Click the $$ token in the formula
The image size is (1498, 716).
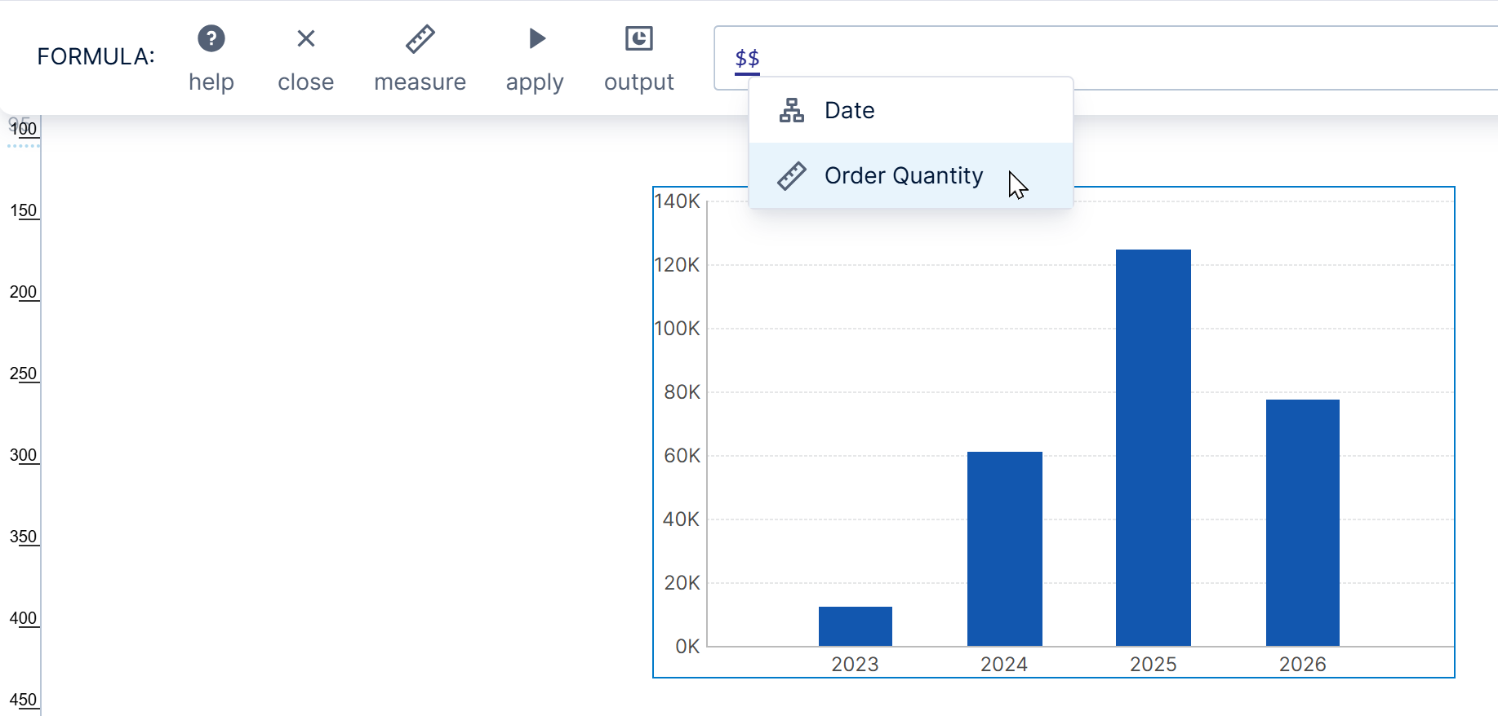[x=747, y=59]
